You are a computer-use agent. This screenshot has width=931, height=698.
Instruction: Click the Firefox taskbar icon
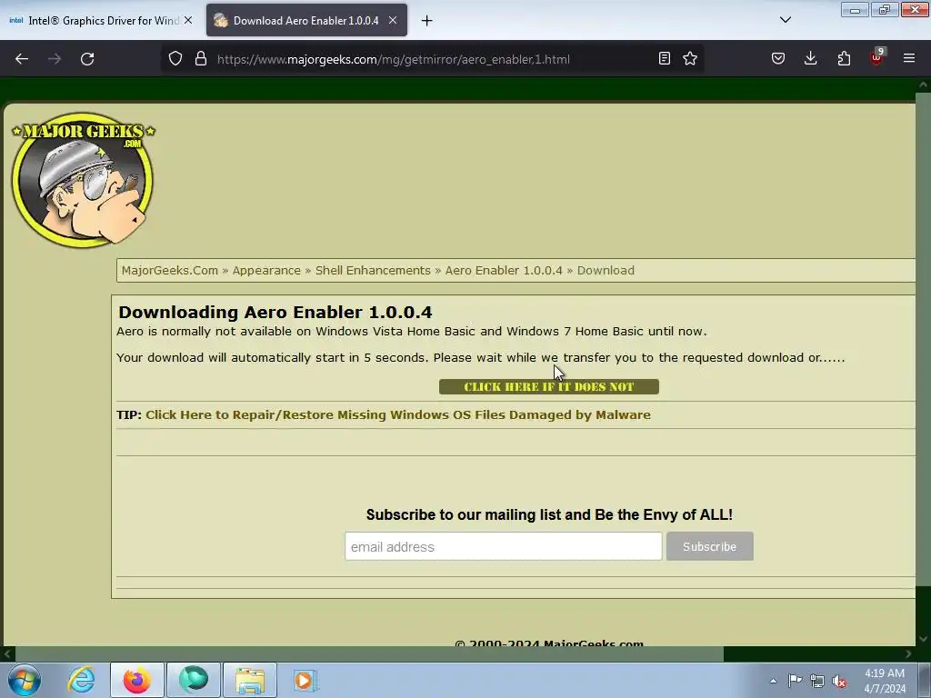point(136,680)
